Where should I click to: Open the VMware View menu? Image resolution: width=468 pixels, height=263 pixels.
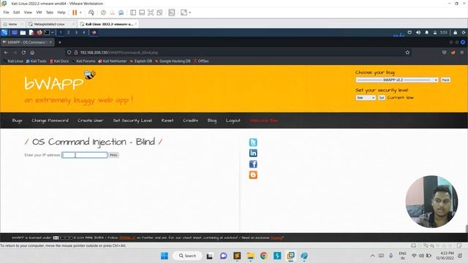click(28, 12)
